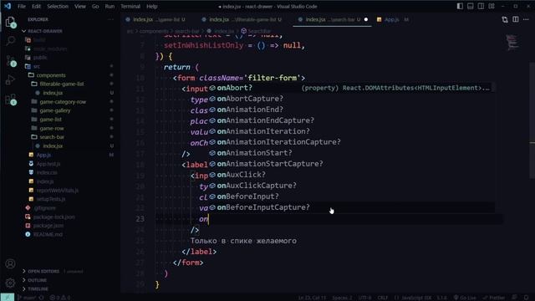Click the Prettier status bar item
This screenshot has width=535, height=301.
(493, 298)
